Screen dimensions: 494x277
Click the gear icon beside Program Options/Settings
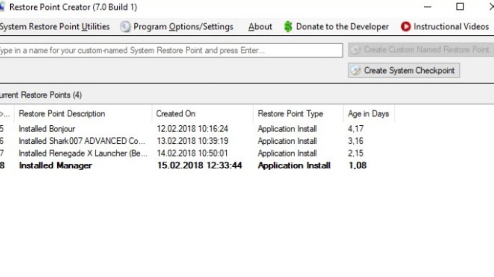pos(124,26)
